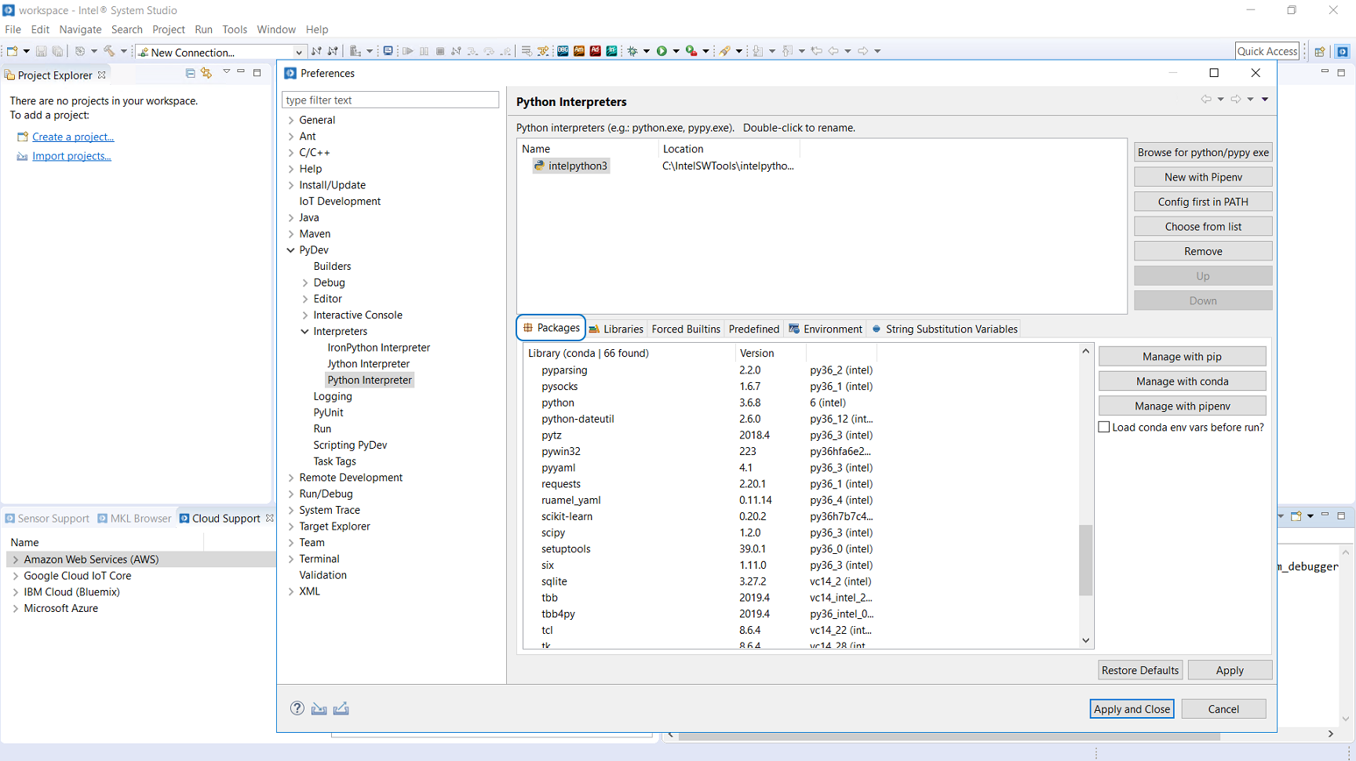
Task: Collapse the Interpreters tree node
Action: 305,331
